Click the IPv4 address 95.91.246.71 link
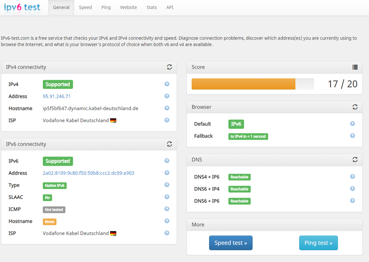The width and height of the screenshot is (369, 262). [x=57, y=96]
